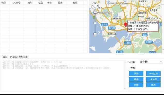This screenshot has width=164, height=95.
Task: Zoom out the map with the bottom minus button
Action: [95, 34]
